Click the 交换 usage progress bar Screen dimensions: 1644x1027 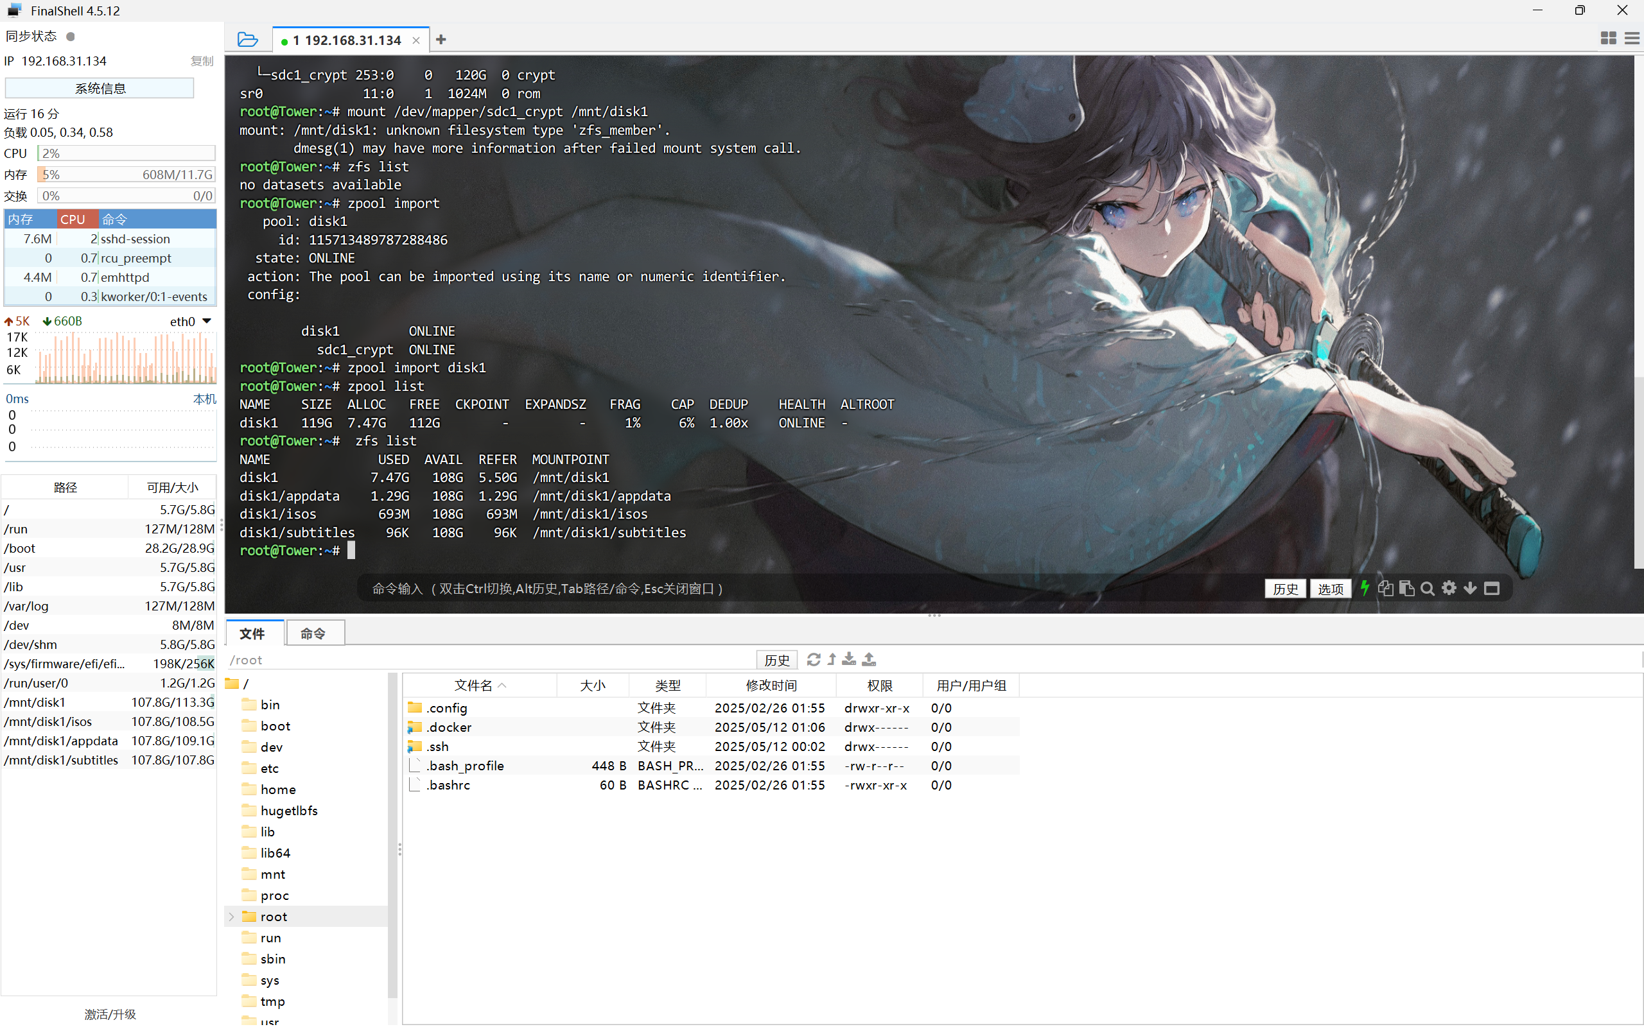tap(127, 196)
